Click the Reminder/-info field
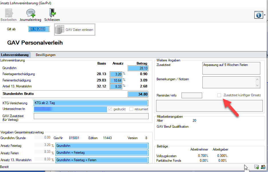This screenshot has width=268, height=172. tap(192, 95)
